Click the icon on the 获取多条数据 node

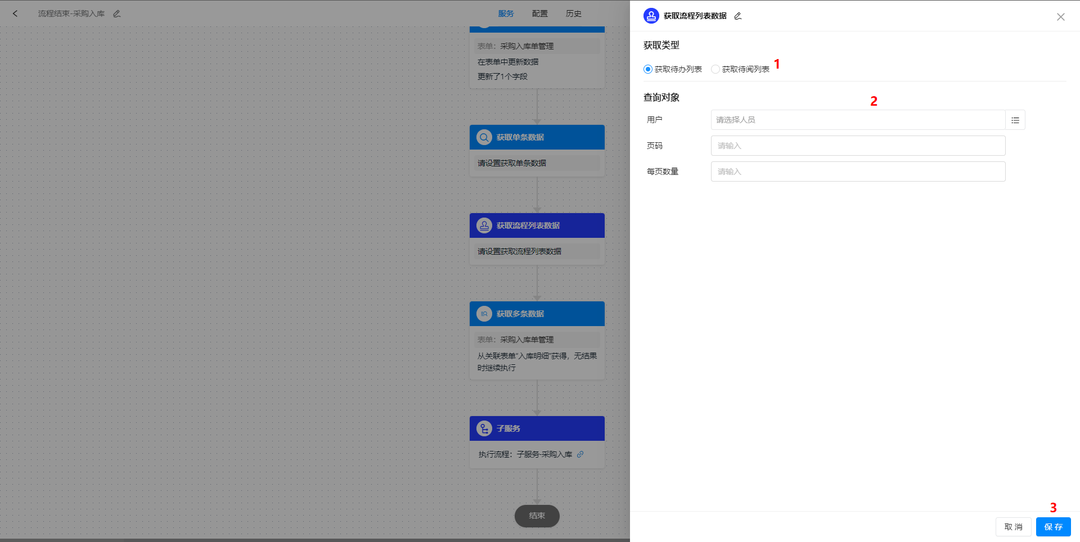point(484,314)
